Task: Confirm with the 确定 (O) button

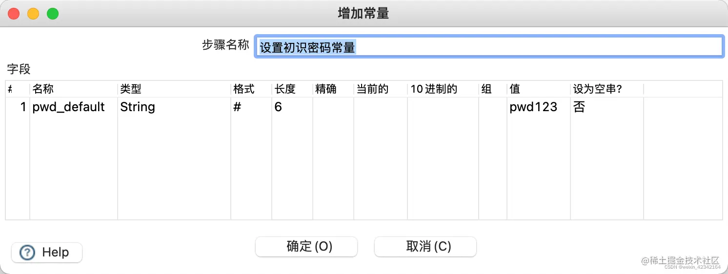Action: point(306,246)
